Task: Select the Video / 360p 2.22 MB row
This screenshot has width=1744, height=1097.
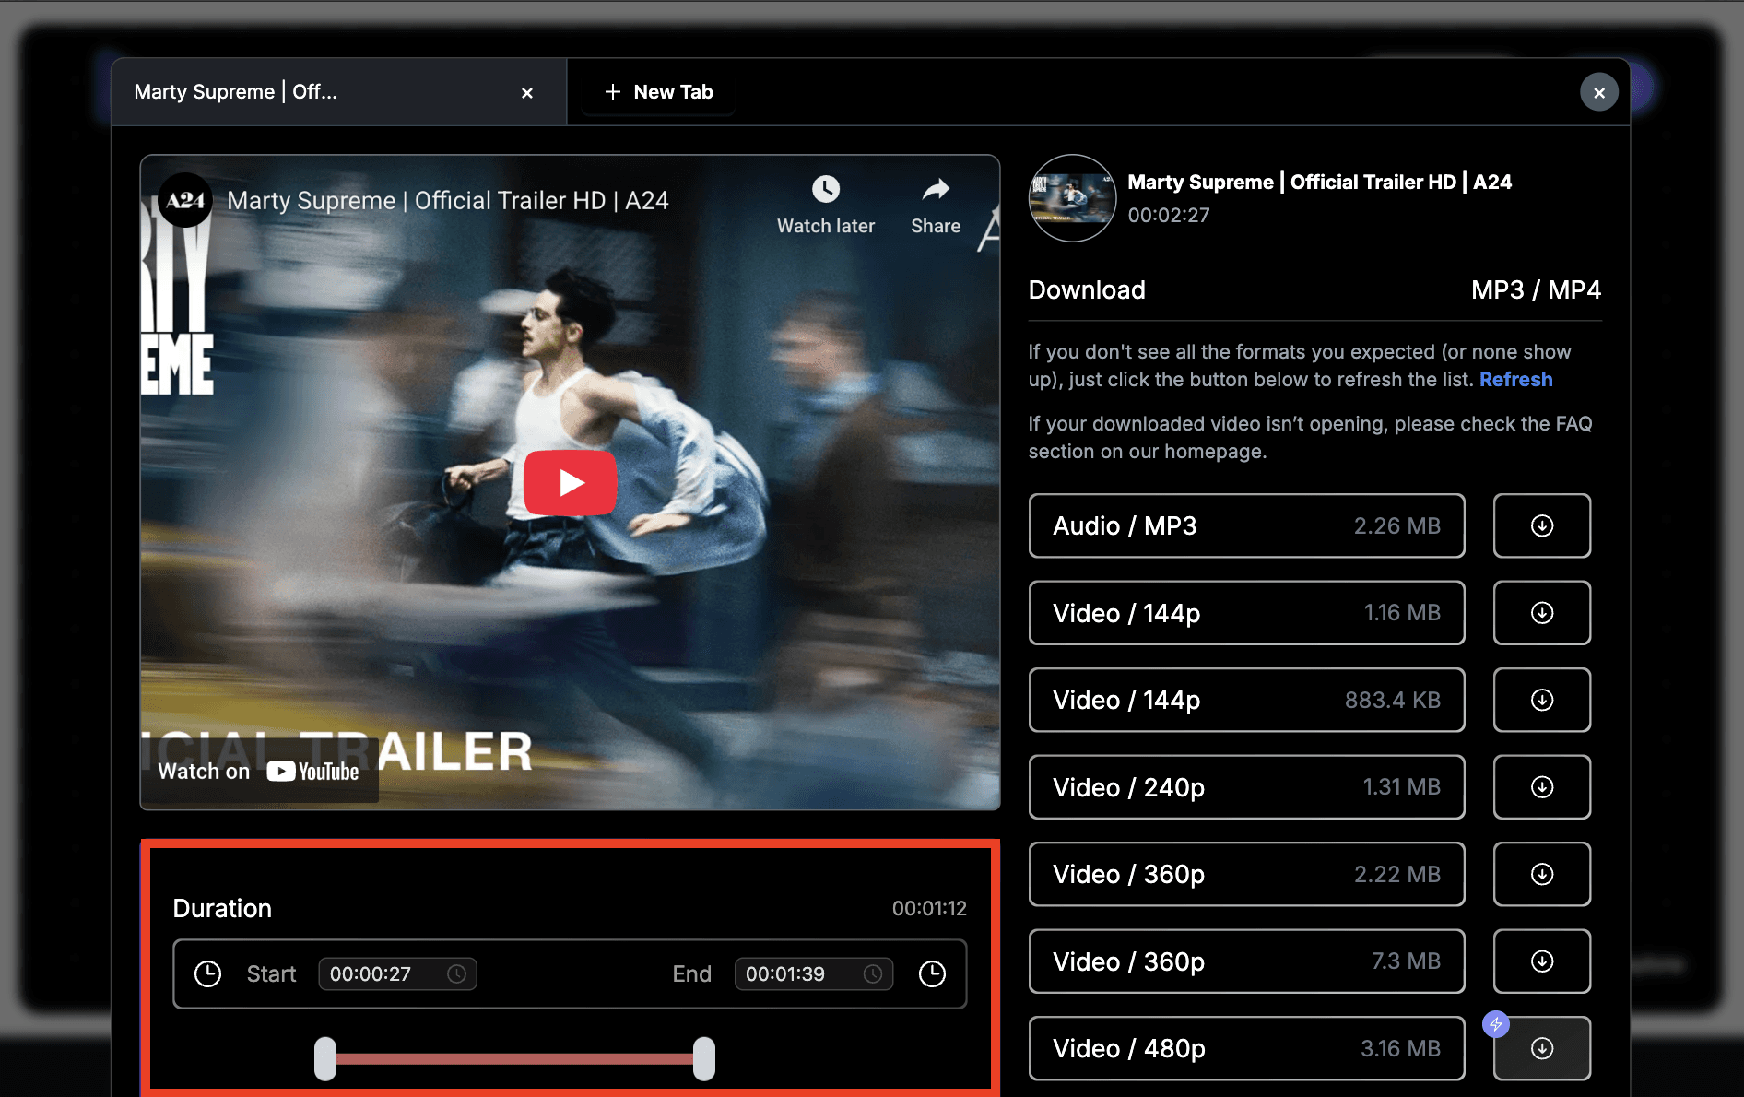Action: [1246, 874]
